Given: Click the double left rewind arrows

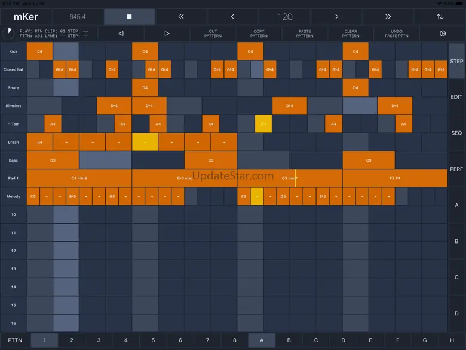Looking at the screenshot, I should coord(181,17).
